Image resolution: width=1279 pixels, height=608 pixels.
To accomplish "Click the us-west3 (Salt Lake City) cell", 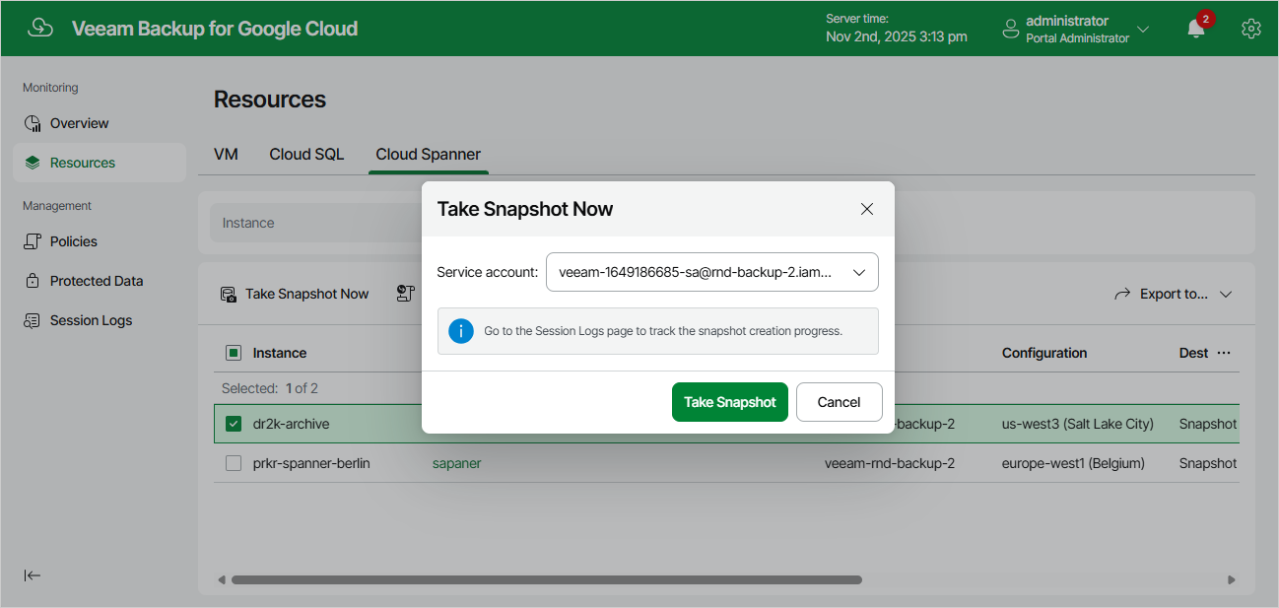I will point(1078,424).
